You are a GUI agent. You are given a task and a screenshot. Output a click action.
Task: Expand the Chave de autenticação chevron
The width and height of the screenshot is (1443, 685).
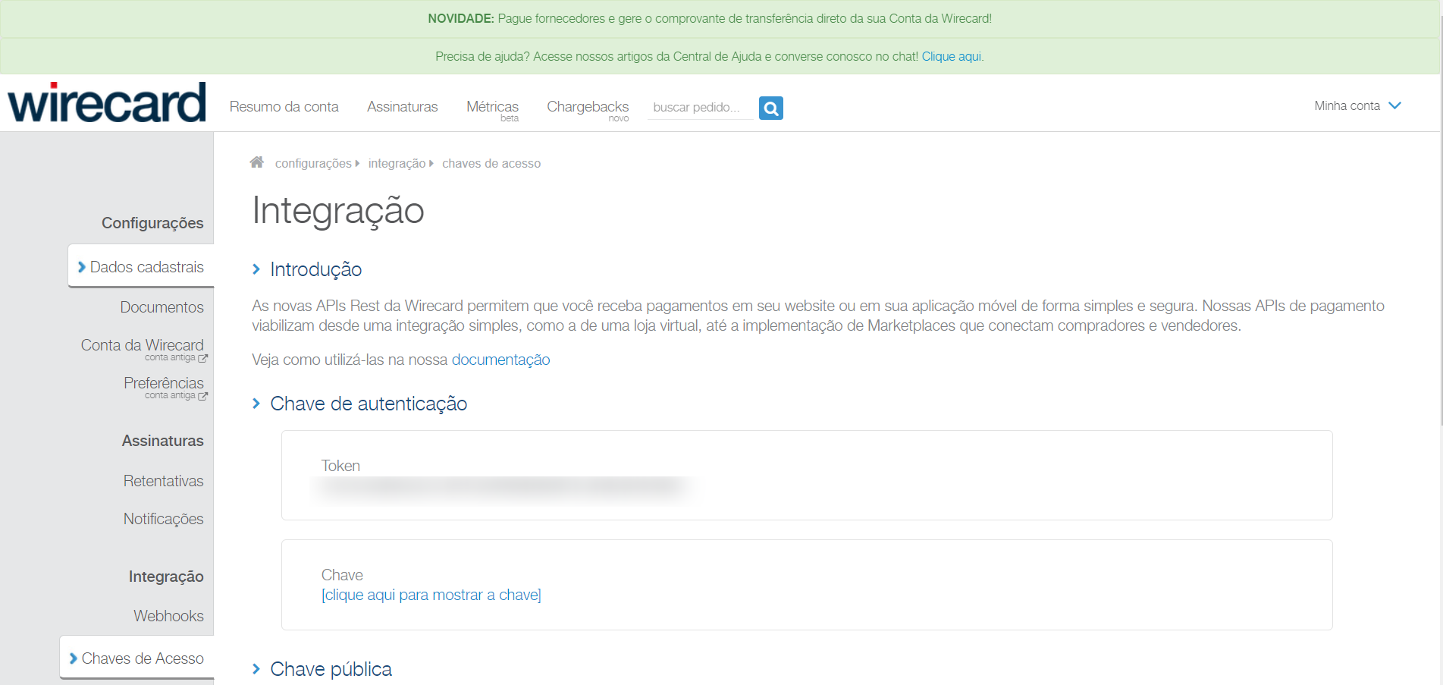pos(256,404)
